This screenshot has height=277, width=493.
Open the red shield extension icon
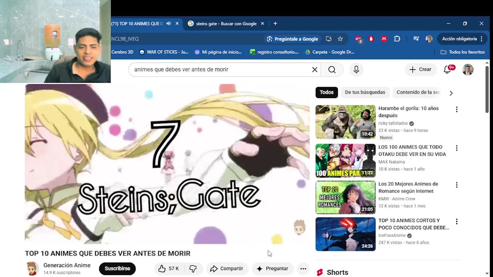371,39
